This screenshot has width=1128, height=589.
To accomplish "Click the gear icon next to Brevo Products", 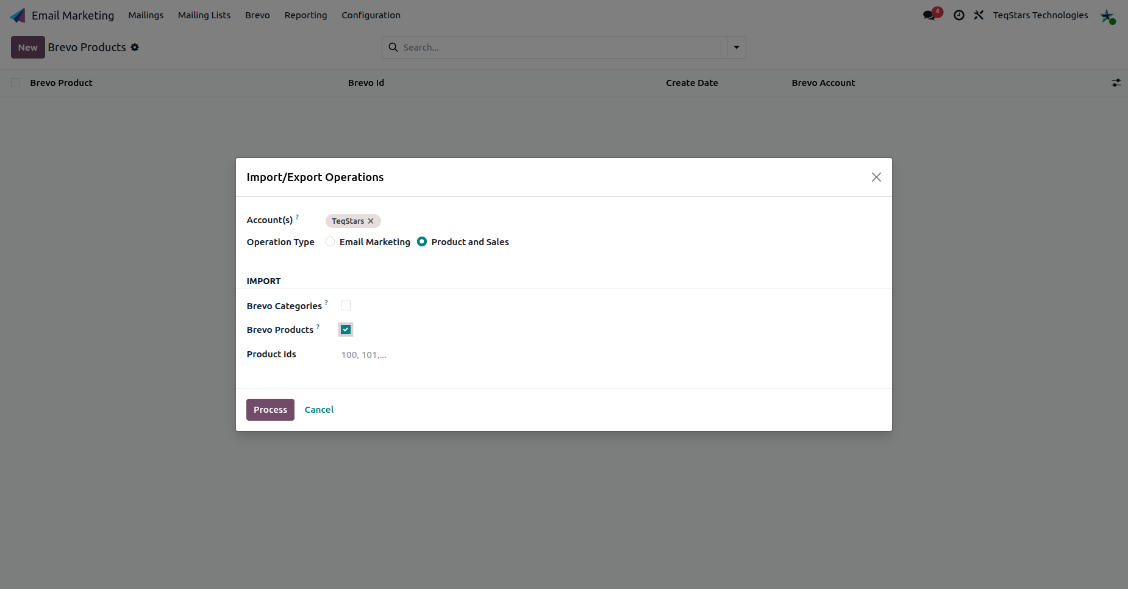I will [x=135, y=47].
